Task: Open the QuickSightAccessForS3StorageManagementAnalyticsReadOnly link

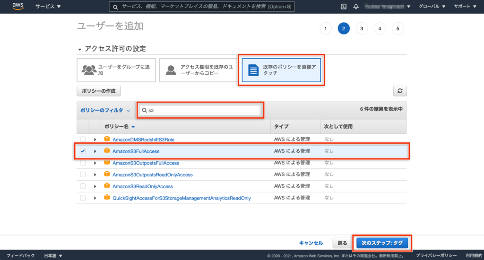Action: coord(181,198)
